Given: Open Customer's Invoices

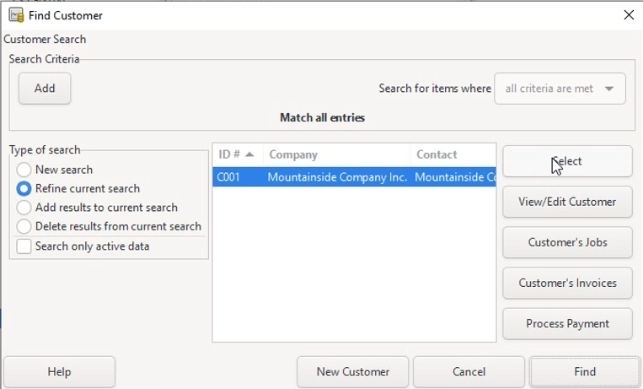Looking at the screenshot, I should tap(567, 283).
